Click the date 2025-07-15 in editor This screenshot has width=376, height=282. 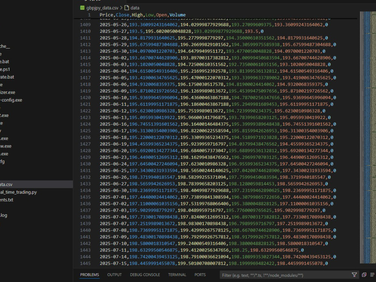pos(114,263)
